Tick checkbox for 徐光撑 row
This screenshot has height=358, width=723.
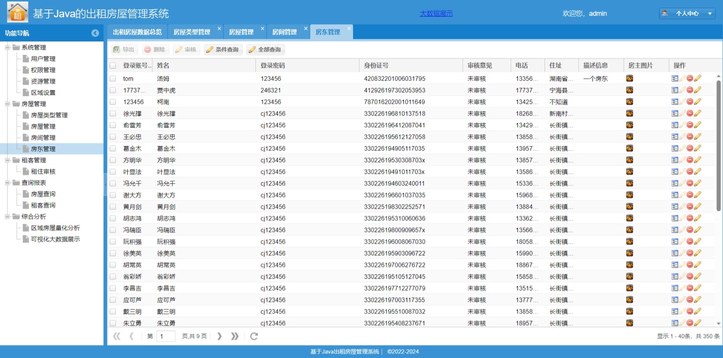click(x=113, y=113)
